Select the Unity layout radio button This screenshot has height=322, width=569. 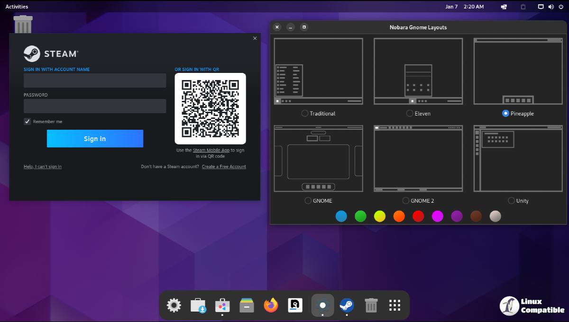[x=511, y=201]
